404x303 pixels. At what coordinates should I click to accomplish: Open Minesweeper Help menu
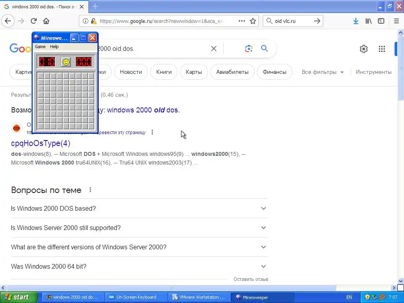coord(54,47)
